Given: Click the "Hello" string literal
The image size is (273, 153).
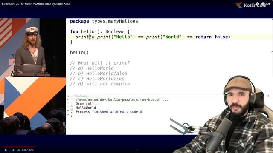Looking at the screenshot, I should 123,37.
